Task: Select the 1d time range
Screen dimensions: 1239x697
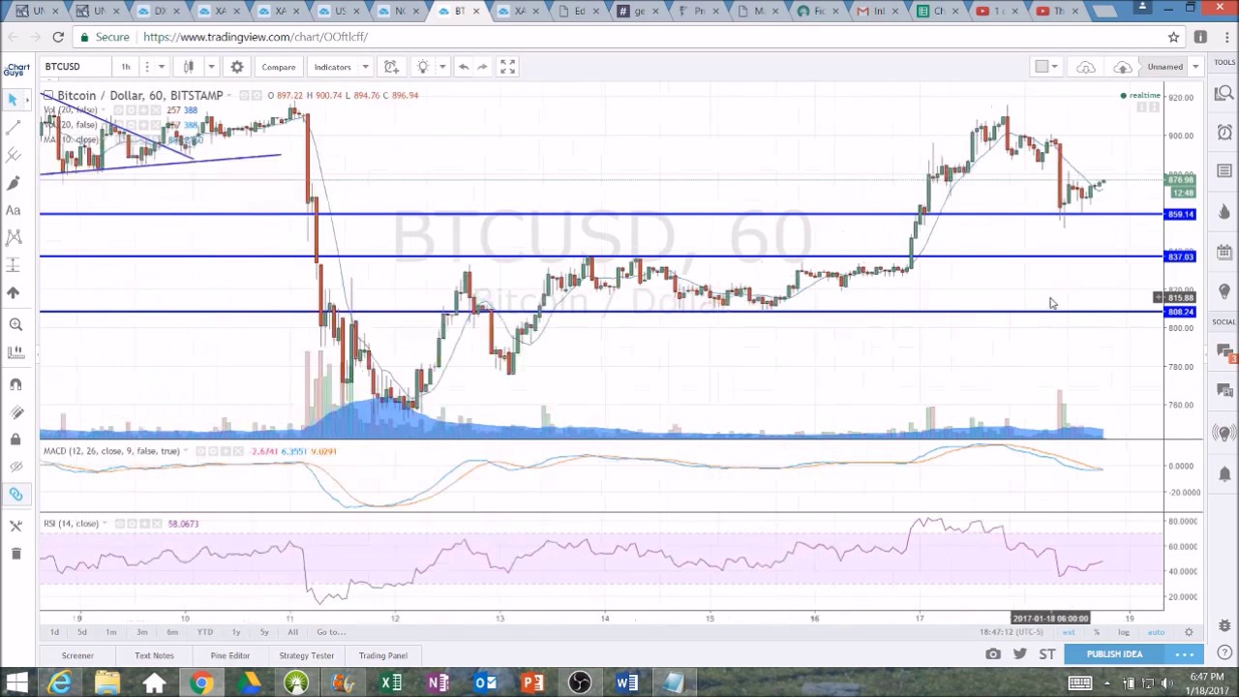Action: pyautogui.click(x=54, y=632)
